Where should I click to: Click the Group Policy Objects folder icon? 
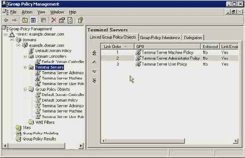pyautogui.click(x=31, y=89)
